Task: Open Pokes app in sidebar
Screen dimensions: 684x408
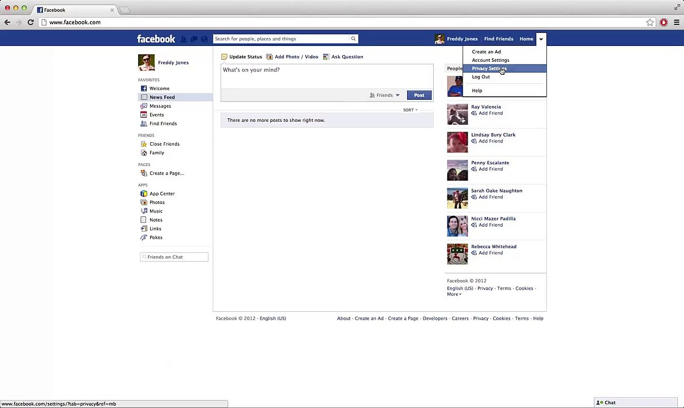Action: 156,237
